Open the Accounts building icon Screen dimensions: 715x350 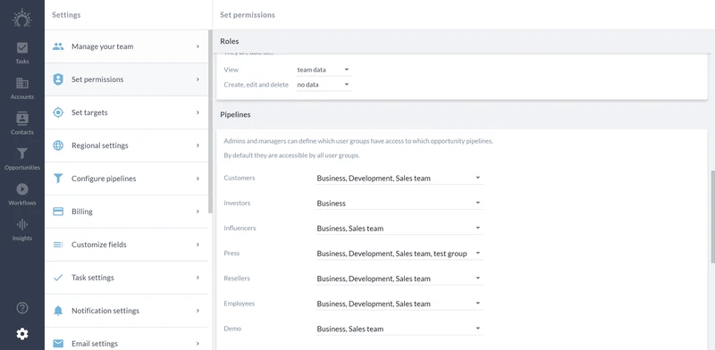pos(21,83)
